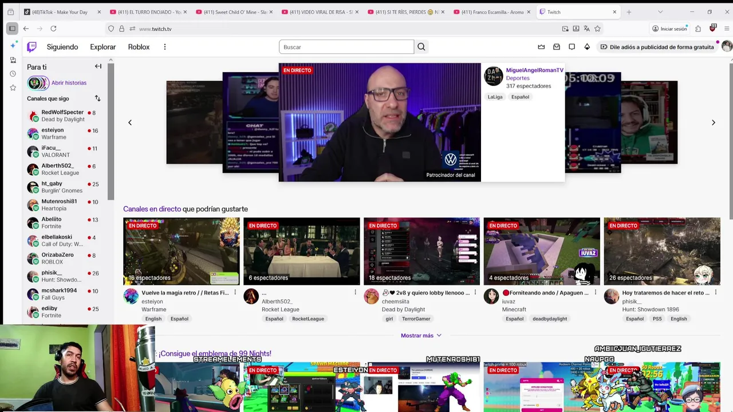The image size is (733, 412).
Task: Show previous carousel stream with left arrow
Action: [130, 122]
